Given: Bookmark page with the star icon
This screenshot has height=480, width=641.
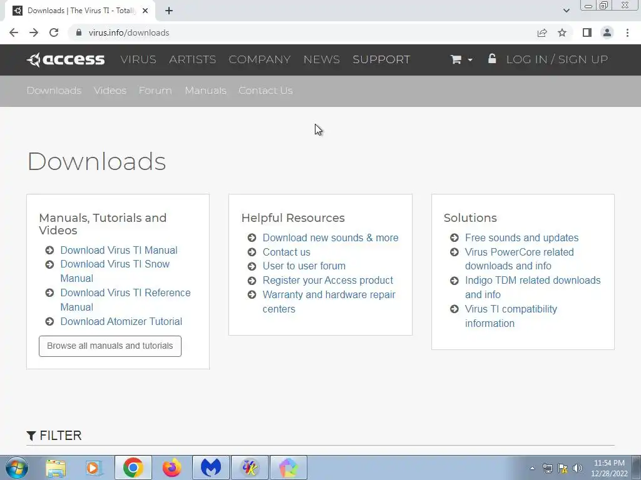Looking at the screenshot, I should click(562, 32).
